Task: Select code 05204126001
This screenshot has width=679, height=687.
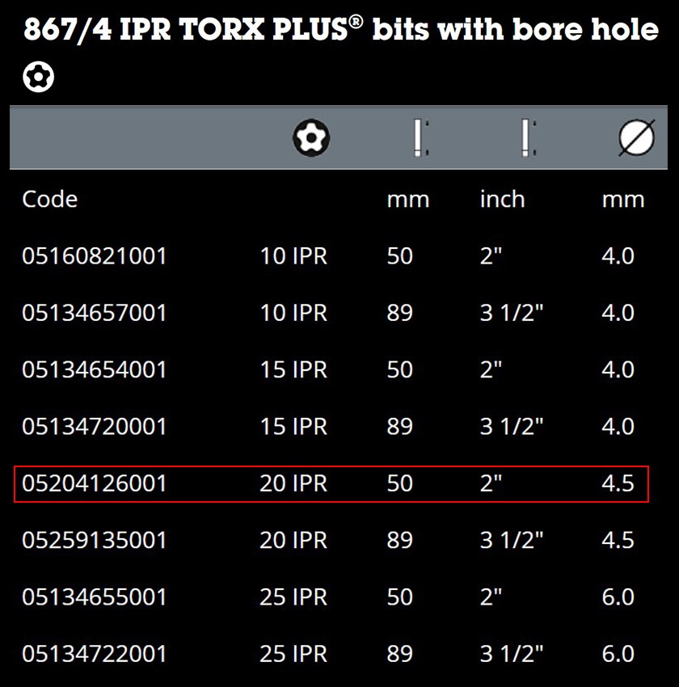Action: click(95, 483)
